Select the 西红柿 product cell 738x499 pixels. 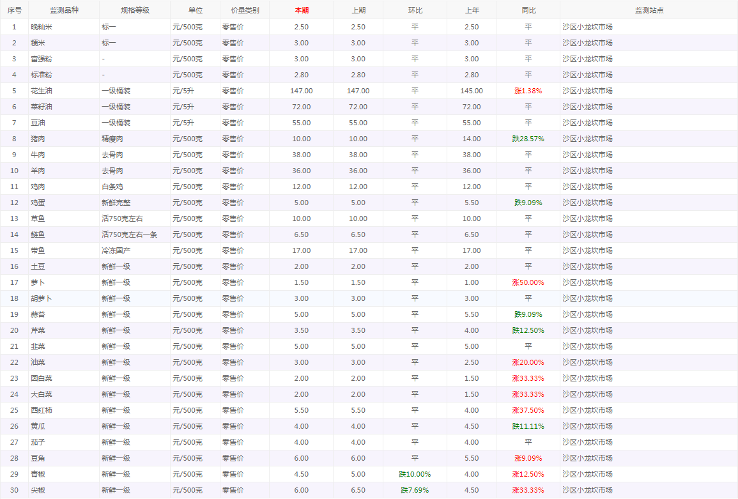point(42,410)
